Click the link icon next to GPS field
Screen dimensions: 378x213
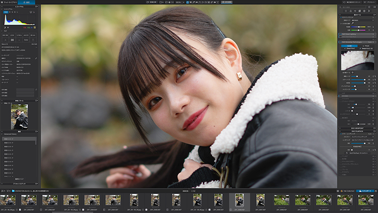point(36,89)
